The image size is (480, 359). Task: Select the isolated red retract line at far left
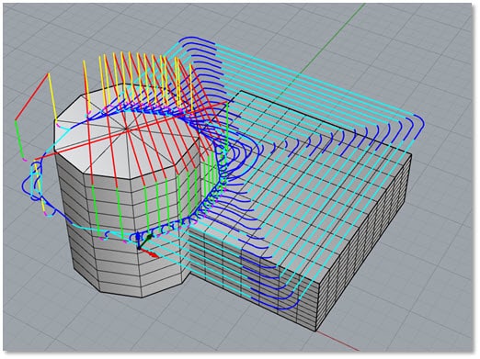point(32,96)
